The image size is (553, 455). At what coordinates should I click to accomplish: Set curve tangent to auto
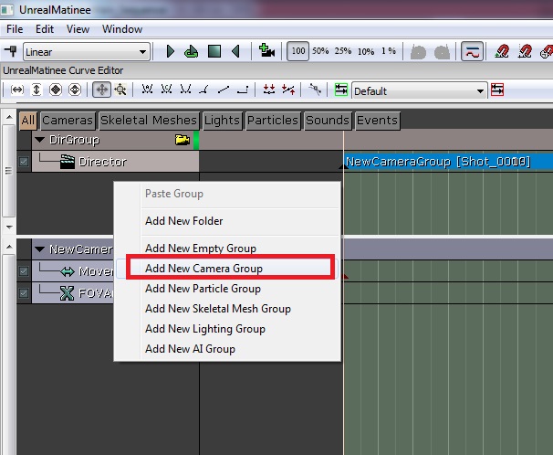[x=147, y=90]
